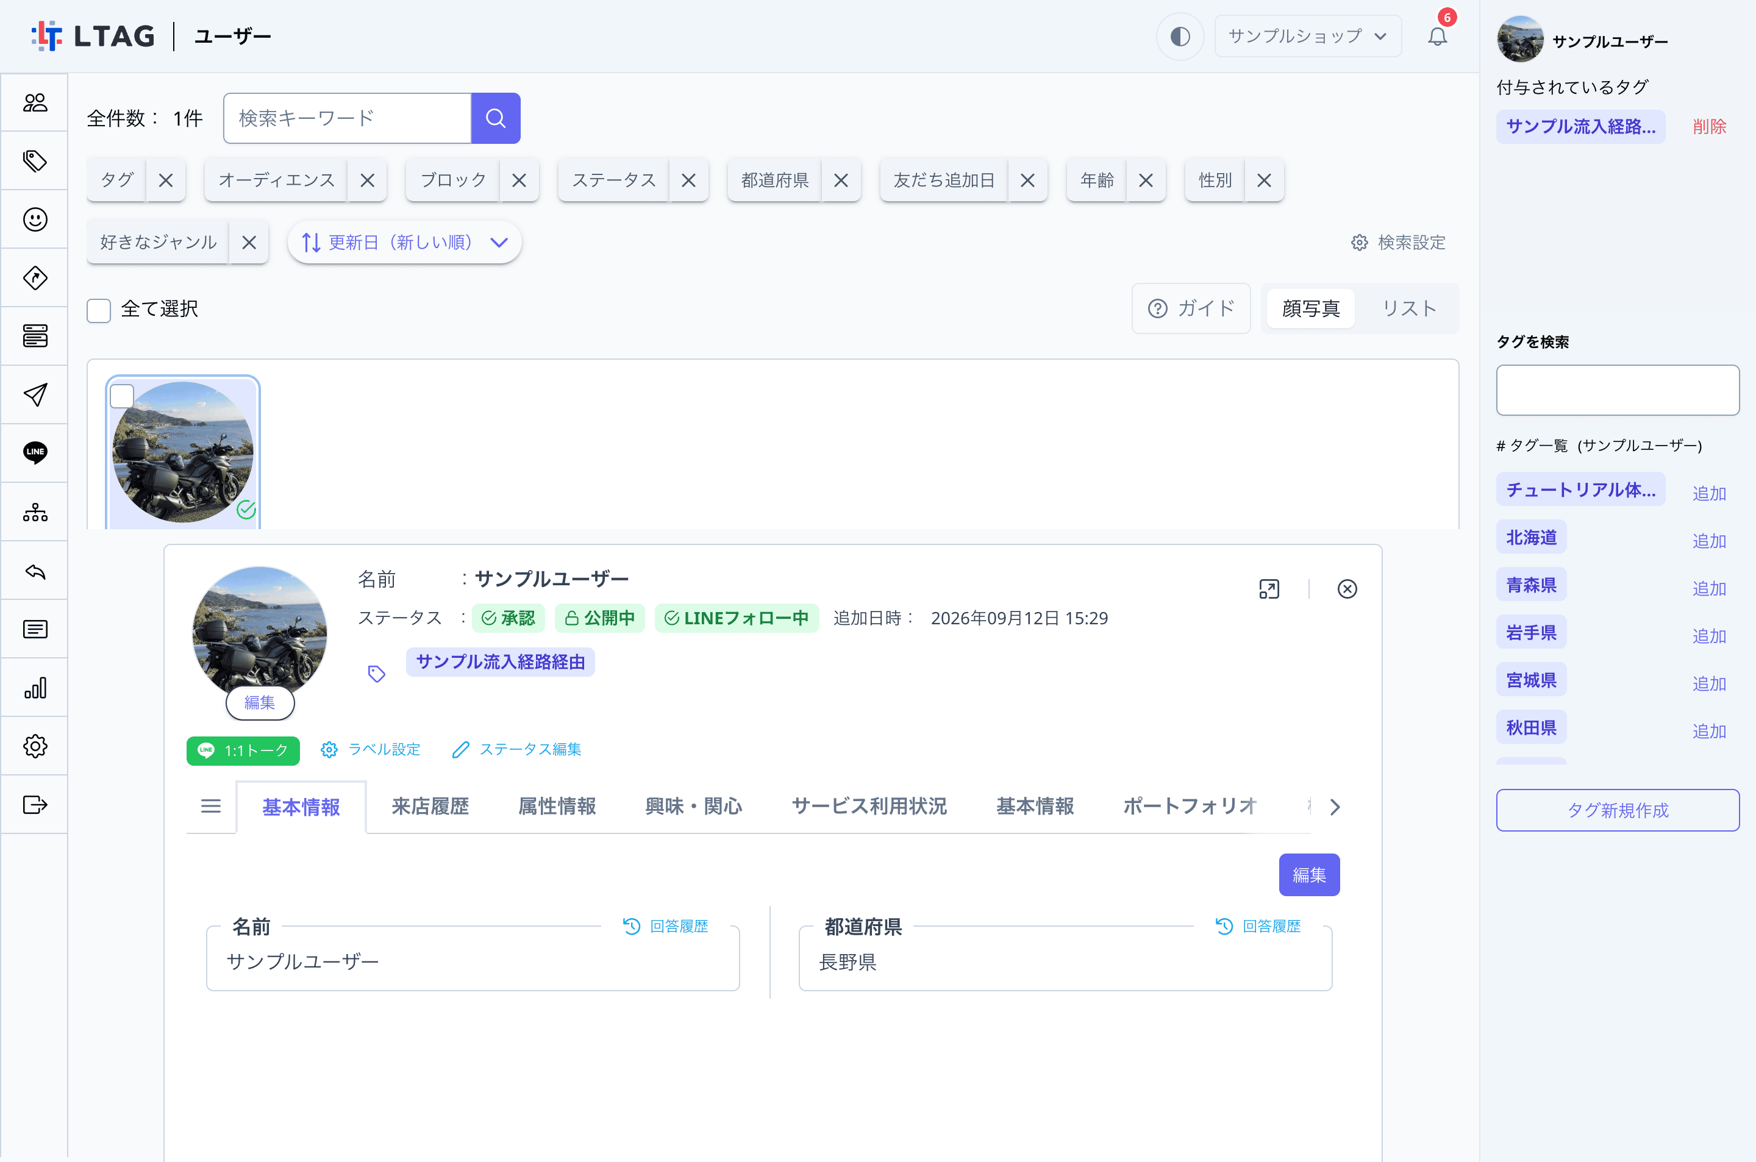The image size is (1756, 1162).
Task: Click the magnifier search button
Action: coord(496,118)
